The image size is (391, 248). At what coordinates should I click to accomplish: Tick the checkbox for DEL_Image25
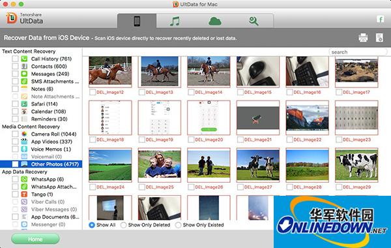point(141,187)
